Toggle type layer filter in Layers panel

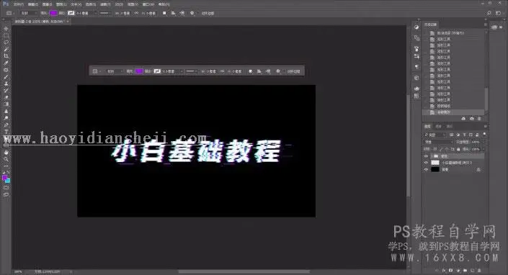coord(464,135)
